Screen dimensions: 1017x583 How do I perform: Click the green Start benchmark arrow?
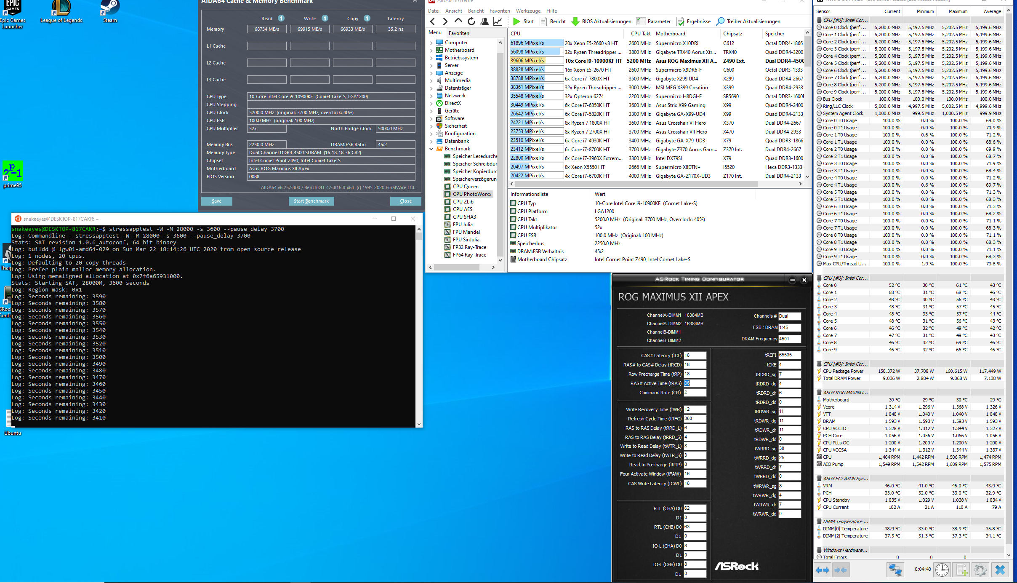[x=516, y=21]
